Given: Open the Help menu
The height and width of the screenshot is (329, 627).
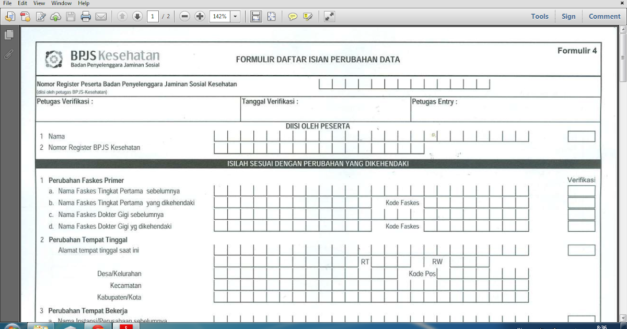Looking at the screenshot, I should tap(84, 3).
